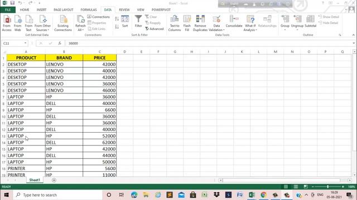Switch to the POWERPIVOT tab
Screen dimensions: 357x200
pyautogui.click(x=161, y=10)
